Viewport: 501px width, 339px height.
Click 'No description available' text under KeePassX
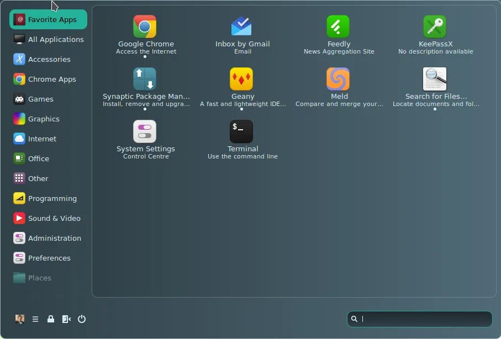coord(435,51)
